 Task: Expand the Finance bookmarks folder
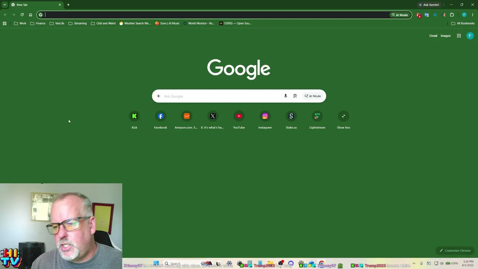tap(38, 23)
